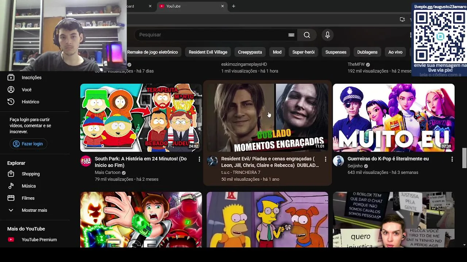This screenshot has width=467, height=262.
Task: Open Guerreiras do K-Pop video title
Action: coord(388,159)
